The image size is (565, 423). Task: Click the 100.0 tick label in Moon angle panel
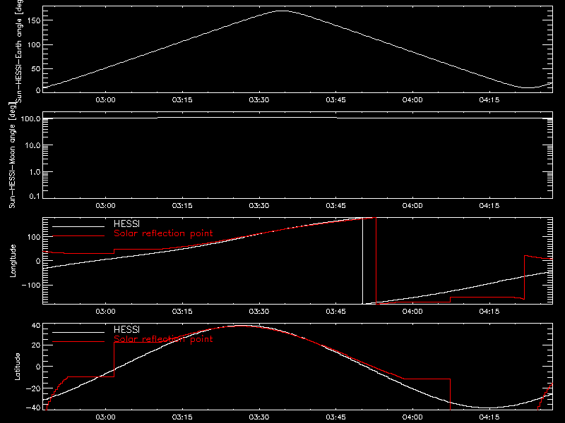point(30,118)
